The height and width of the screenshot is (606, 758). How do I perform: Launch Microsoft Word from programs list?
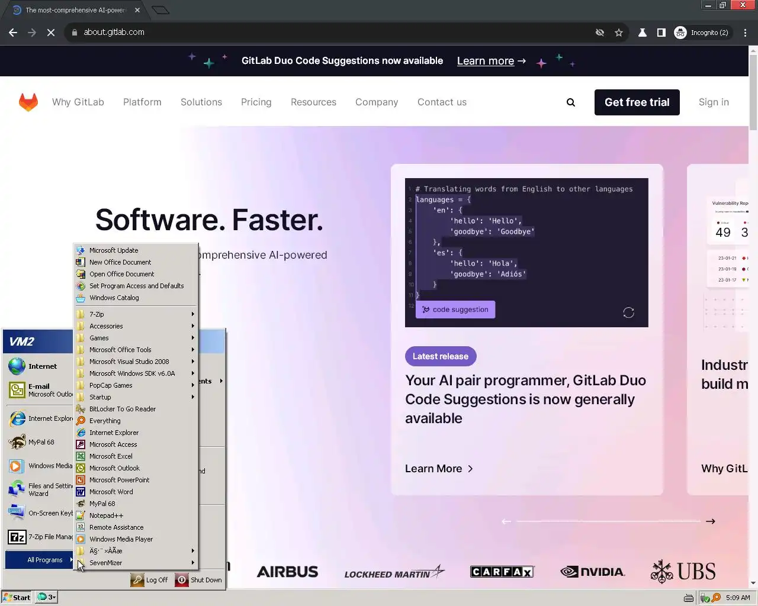[136, 492]
